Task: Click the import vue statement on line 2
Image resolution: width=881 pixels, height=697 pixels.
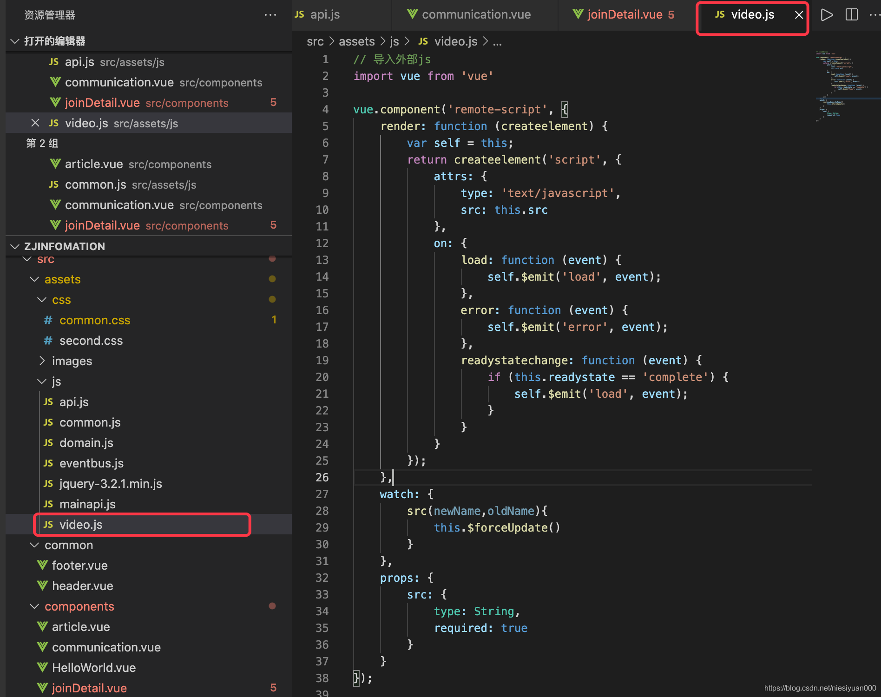Action: point(423,76)
